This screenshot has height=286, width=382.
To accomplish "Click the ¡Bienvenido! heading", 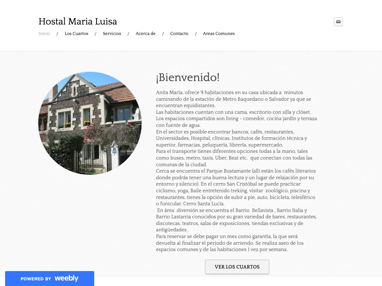I will pos(188,77).
